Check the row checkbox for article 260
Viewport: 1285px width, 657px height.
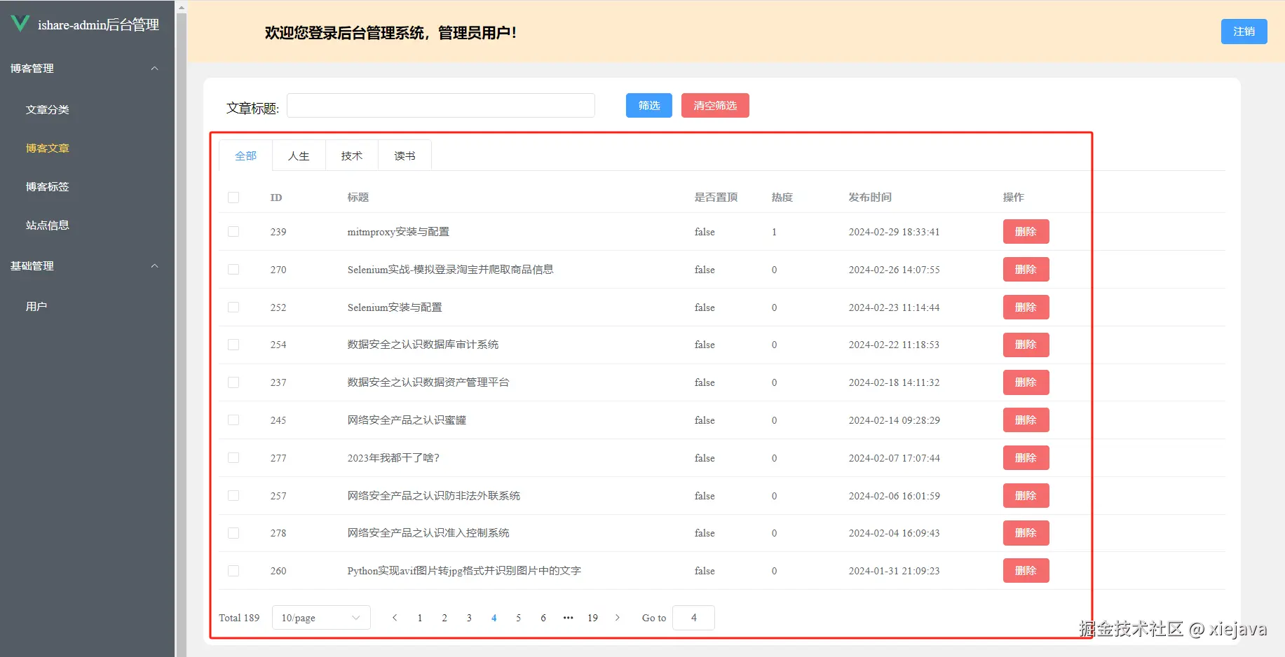click(x=233, y=570)
